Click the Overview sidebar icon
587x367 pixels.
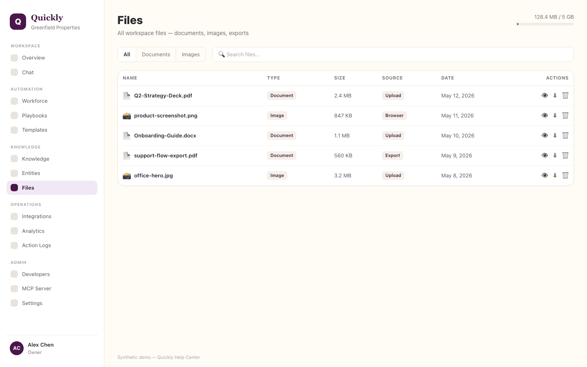pos(14,58)
